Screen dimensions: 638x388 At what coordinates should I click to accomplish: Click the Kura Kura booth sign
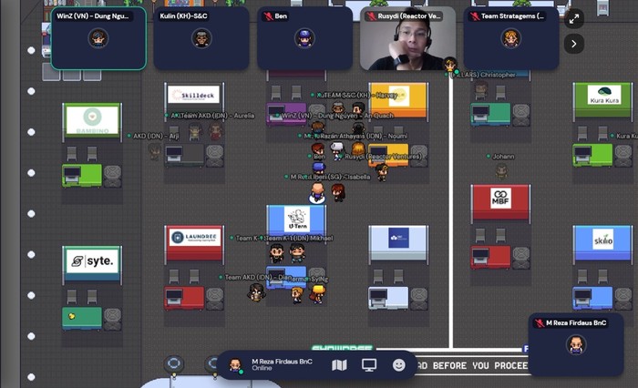[603, 95]
